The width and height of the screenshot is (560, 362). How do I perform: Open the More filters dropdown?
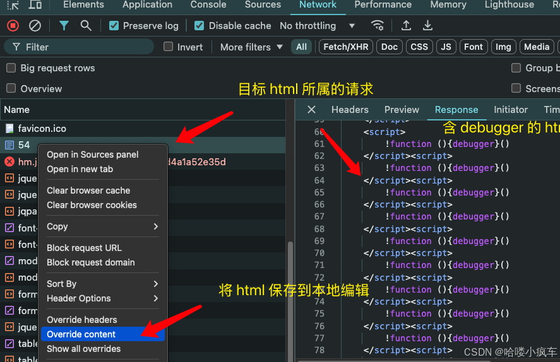click(x=251, y=47)
